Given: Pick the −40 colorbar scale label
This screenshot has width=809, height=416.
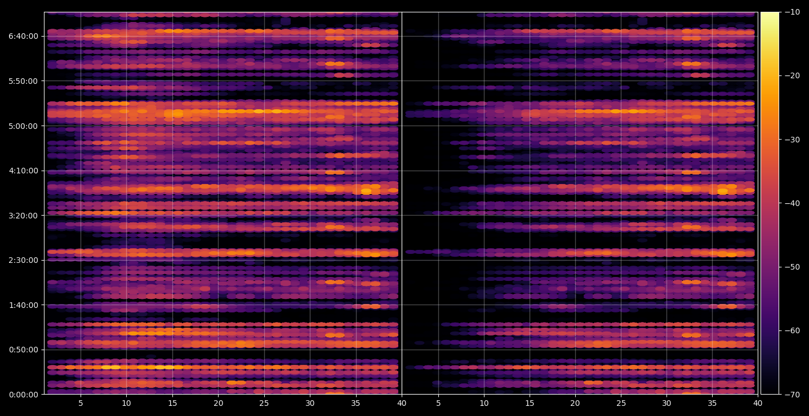Looking at the screenshot, I should click(792, 203).
